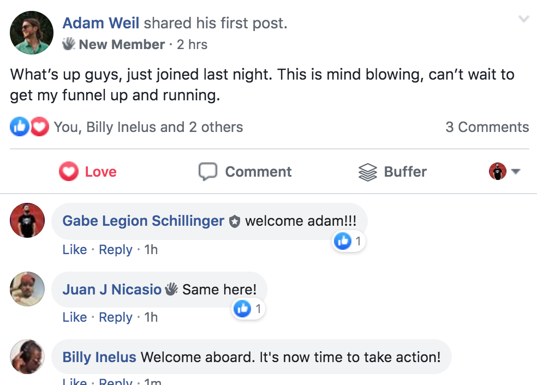The image size is (537, 385).
Task: Reply to Gabe Legion Schillinger's comment
Action: (115, 250)
